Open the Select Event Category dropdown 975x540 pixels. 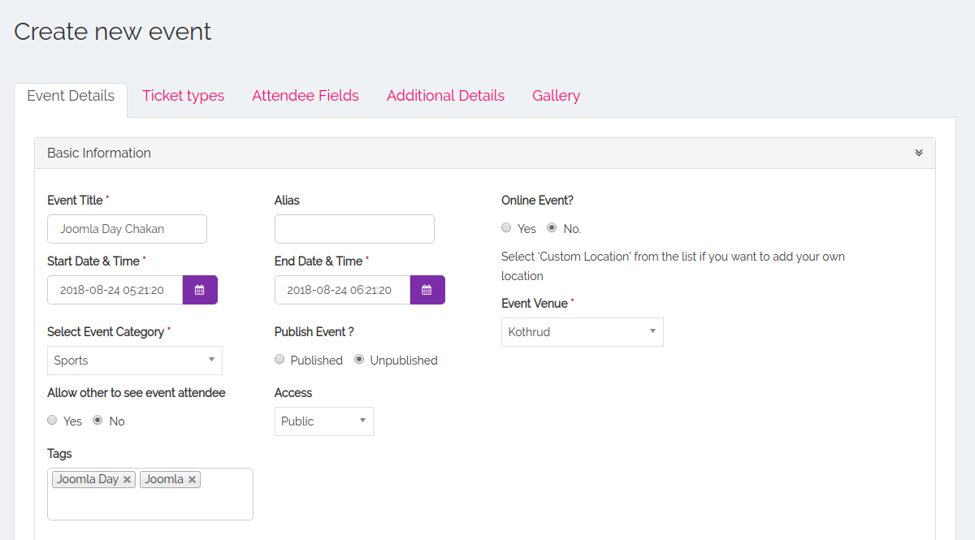135,361
